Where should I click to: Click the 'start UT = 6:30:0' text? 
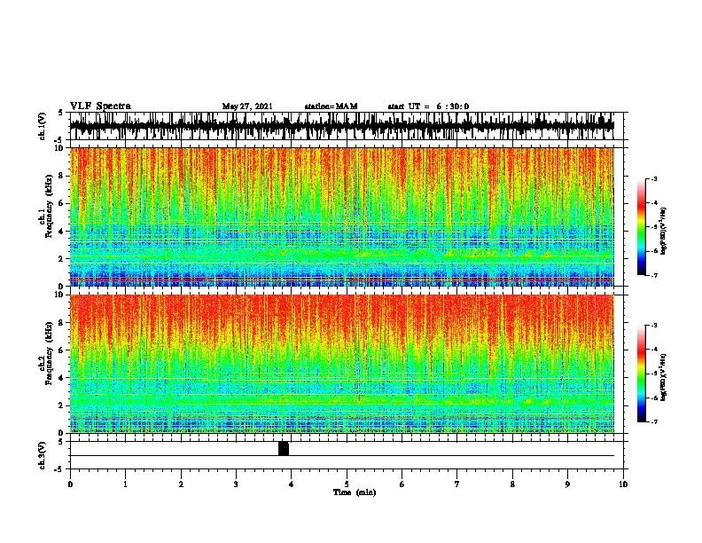(x=428, y=106)
